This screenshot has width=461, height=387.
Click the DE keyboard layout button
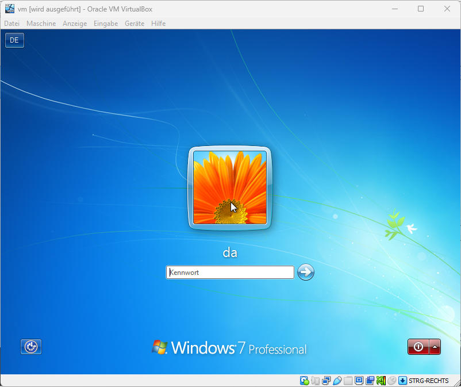click(x=14, y=40)
